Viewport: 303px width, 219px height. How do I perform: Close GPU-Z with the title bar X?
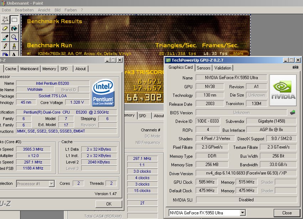coord(298,60)
